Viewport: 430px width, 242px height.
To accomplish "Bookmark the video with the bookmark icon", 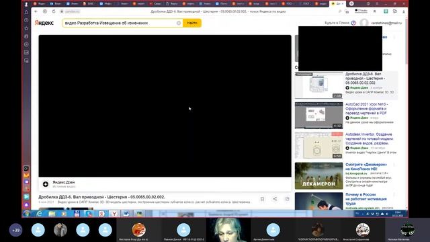I will tap(262, 199).
